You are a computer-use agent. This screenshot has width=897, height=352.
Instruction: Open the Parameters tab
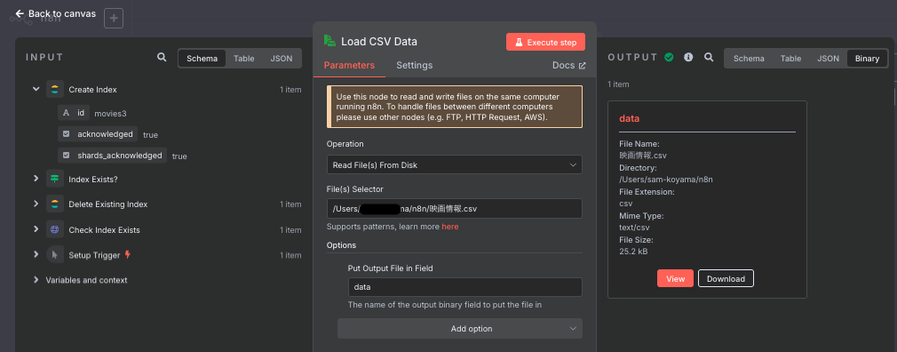pyautogui.click(x=349, y=65)
